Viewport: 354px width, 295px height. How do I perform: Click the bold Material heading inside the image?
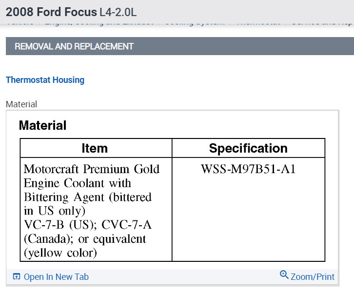click(42, 125)
